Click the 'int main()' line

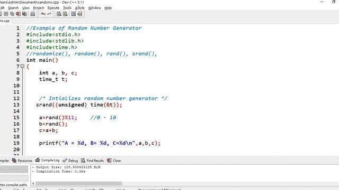tap(42, 60)
